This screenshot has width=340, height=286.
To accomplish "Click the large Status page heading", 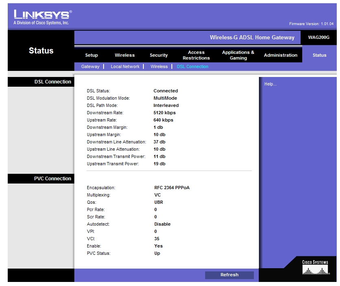I will (41, 51).
